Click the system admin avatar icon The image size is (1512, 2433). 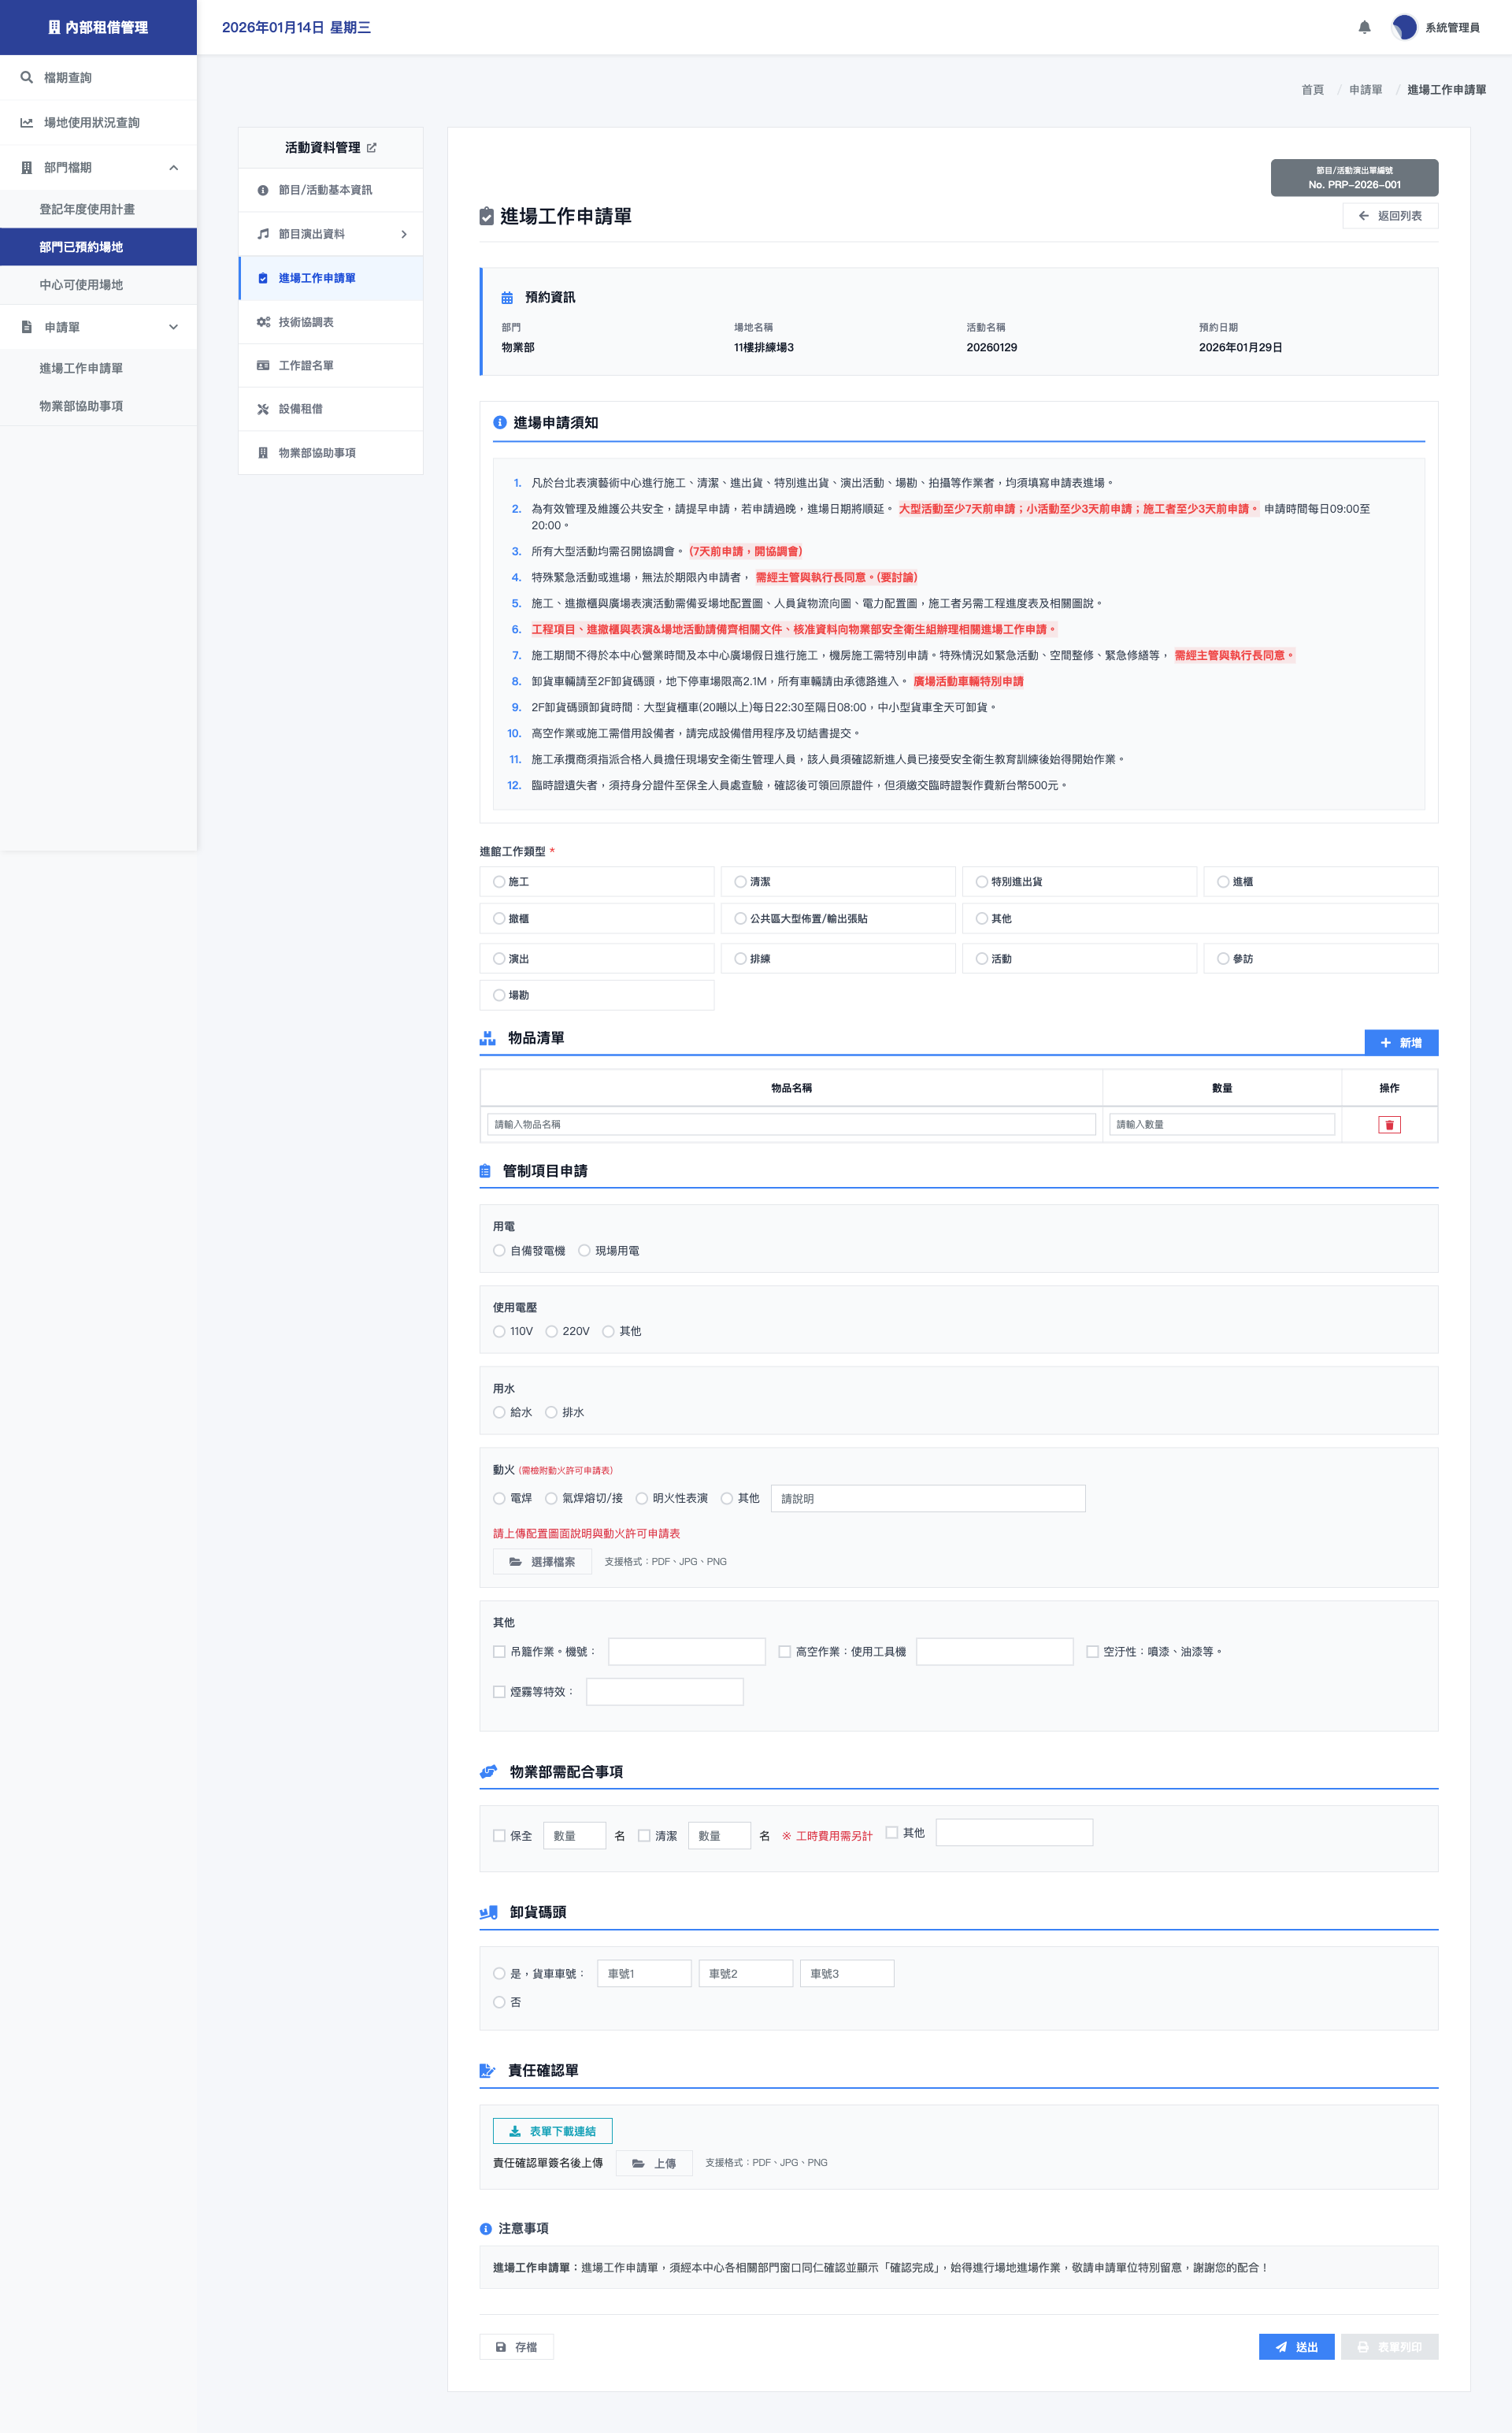click(x=1404, y=27)
